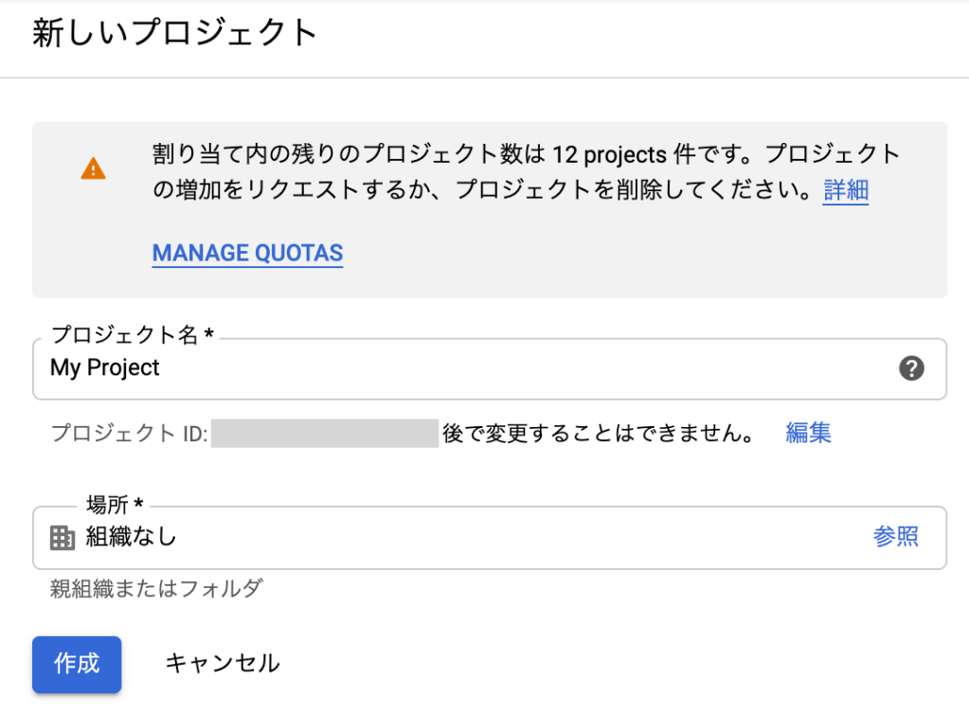Click the orange warning triangle icon
Image resolution: width=969 pixels, height=713 pixels.
[94, 169]
